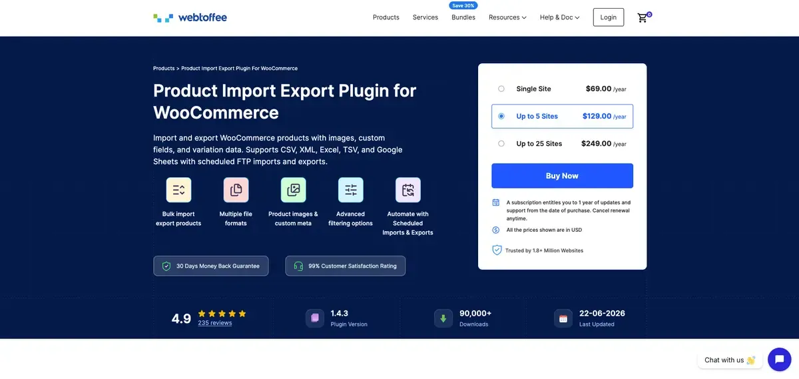Open the Services menu item
Screen dimensions: 799x379
(x=425, y=17)
